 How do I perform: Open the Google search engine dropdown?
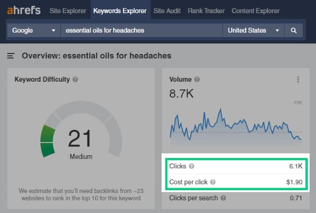34,31
